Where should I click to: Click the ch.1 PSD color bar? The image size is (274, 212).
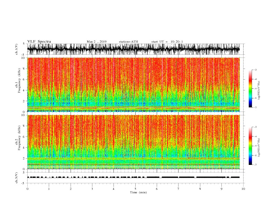[x=250, y=89]
